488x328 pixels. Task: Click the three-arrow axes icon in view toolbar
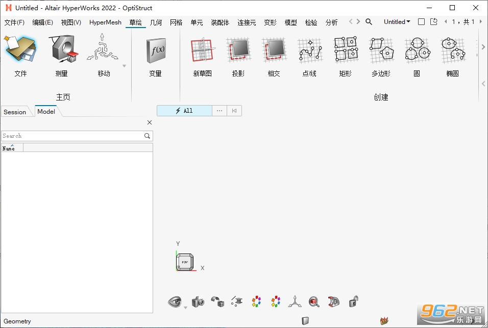click(x=295, y=301)
